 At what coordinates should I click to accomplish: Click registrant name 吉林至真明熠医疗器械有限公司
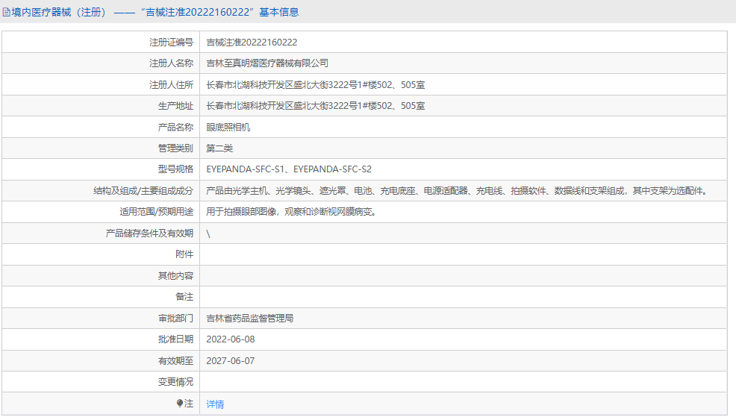click(x=267, y=63)
